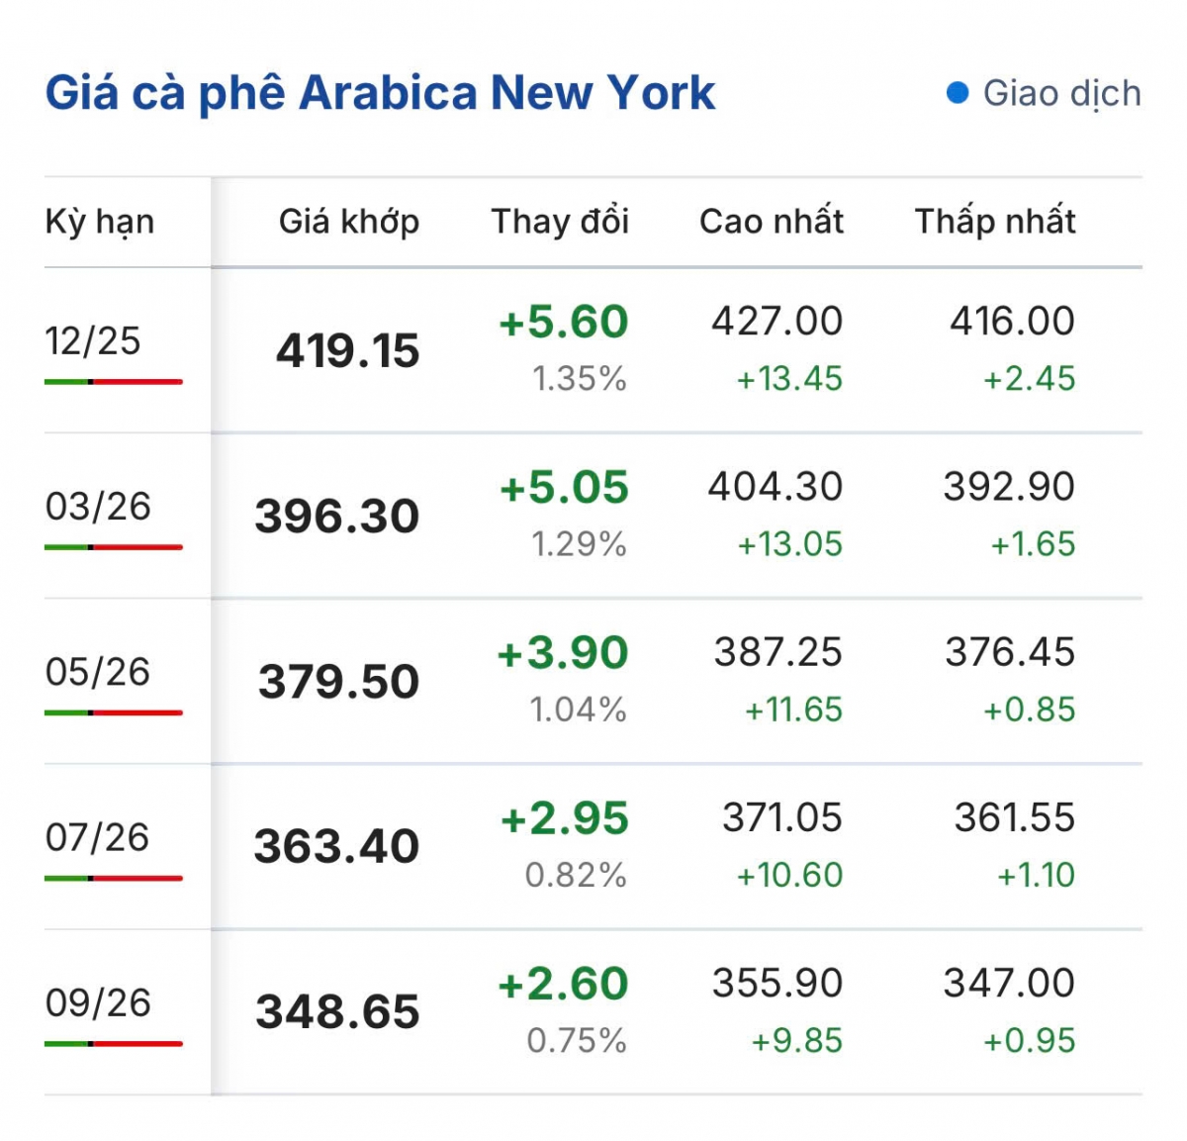Image resolution: width=1187 pixels, height=1141 pixels.
Task: Click the +5.60 change value
Action: (x=563, y=323)
